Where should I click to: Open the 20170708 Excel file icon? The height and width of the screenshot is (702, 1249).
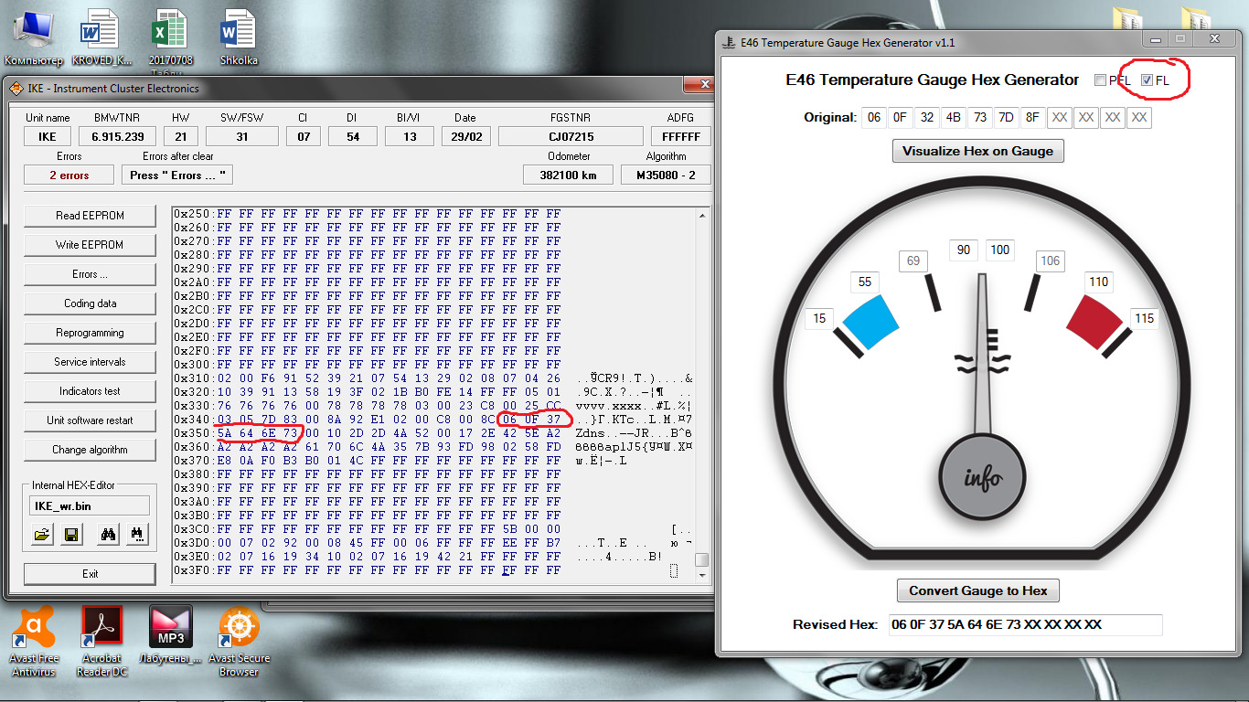point(172,37)
